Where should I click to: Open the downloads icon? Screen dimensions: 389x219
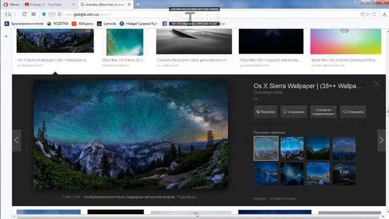(x=384, y=15)
